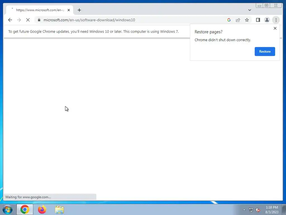Screen dimensions: 286x215
Task: Dismiss the Restore pages popup
Action: (x=275, y=28)
